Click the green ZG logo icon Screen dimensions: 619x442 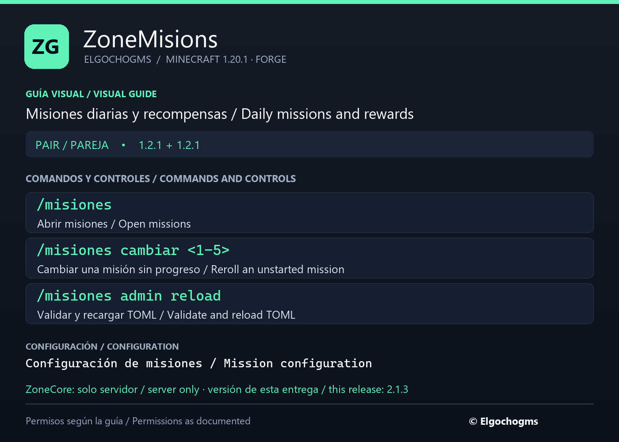[46, 46]
